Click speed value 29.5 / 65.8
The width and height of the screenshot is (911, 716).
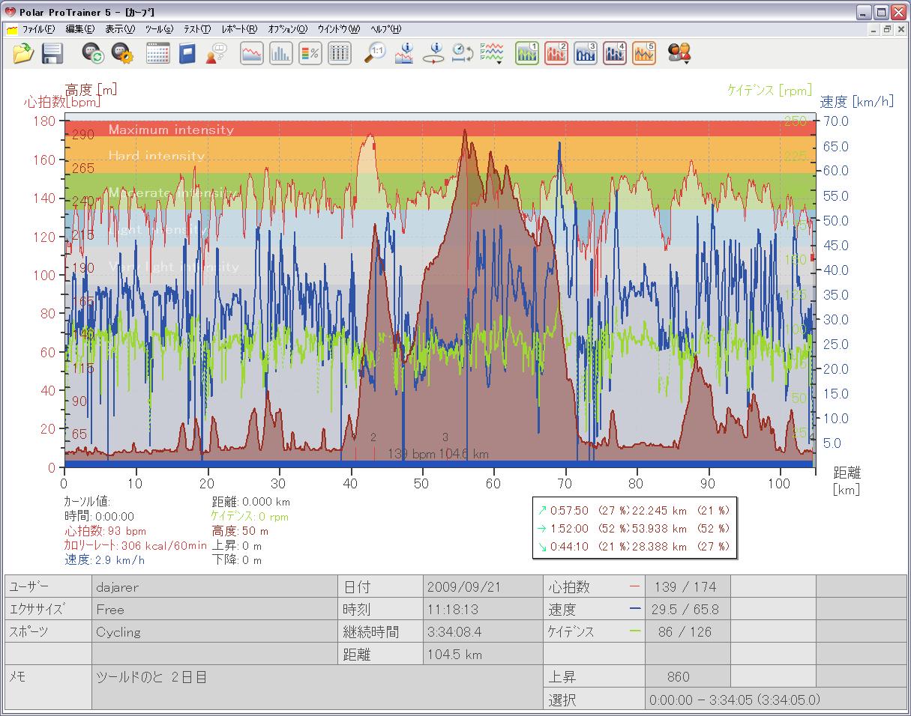point(688,609)
